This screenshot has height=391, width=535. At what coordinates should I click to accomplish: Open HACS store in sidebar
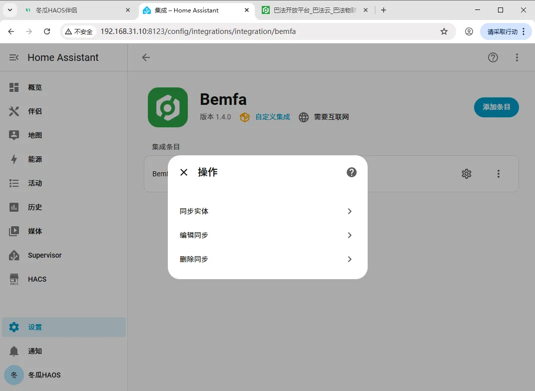pos(64,279)
